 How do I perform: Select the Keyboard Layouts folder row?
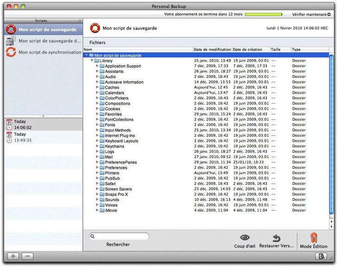[206, 141]
